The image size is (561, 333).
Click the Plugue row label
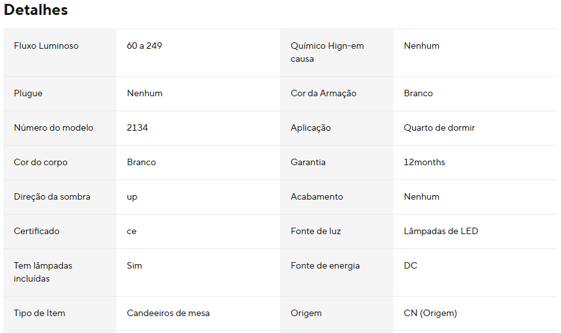28,93
